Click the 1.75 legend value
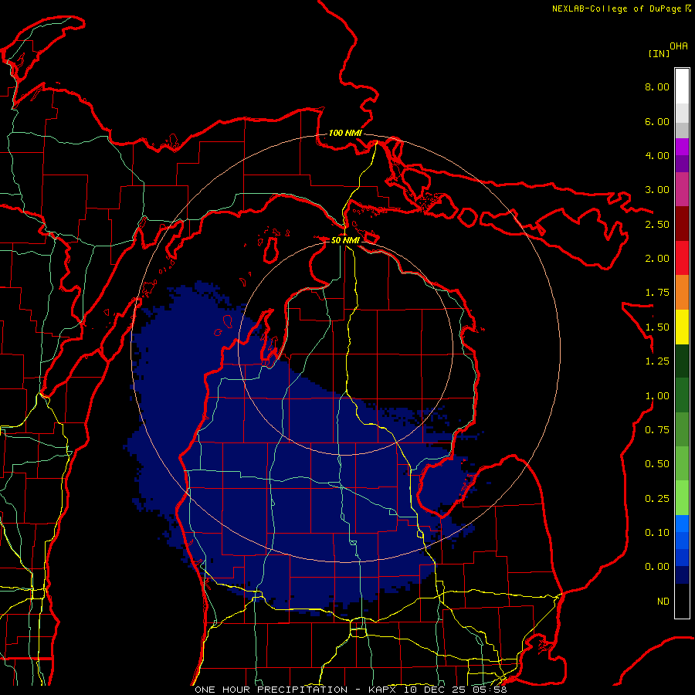The image size is (695, 695). (x=657, y=293)
